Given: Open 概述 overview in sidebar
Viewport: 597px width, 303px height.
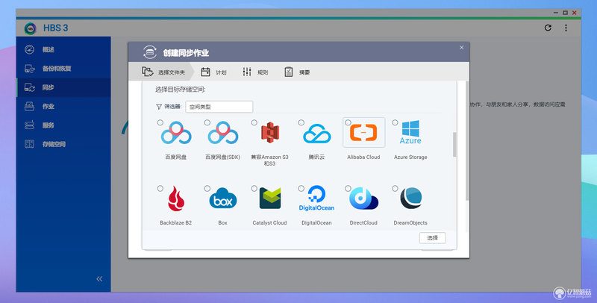Looking at the screenshot, I should pos(63,49).
